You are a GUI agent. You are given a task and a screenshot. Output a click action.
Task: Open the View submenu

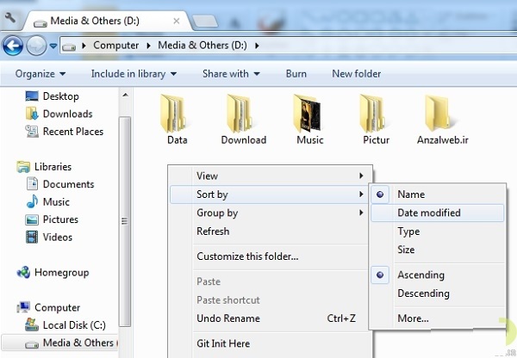(x=207, y=176)
